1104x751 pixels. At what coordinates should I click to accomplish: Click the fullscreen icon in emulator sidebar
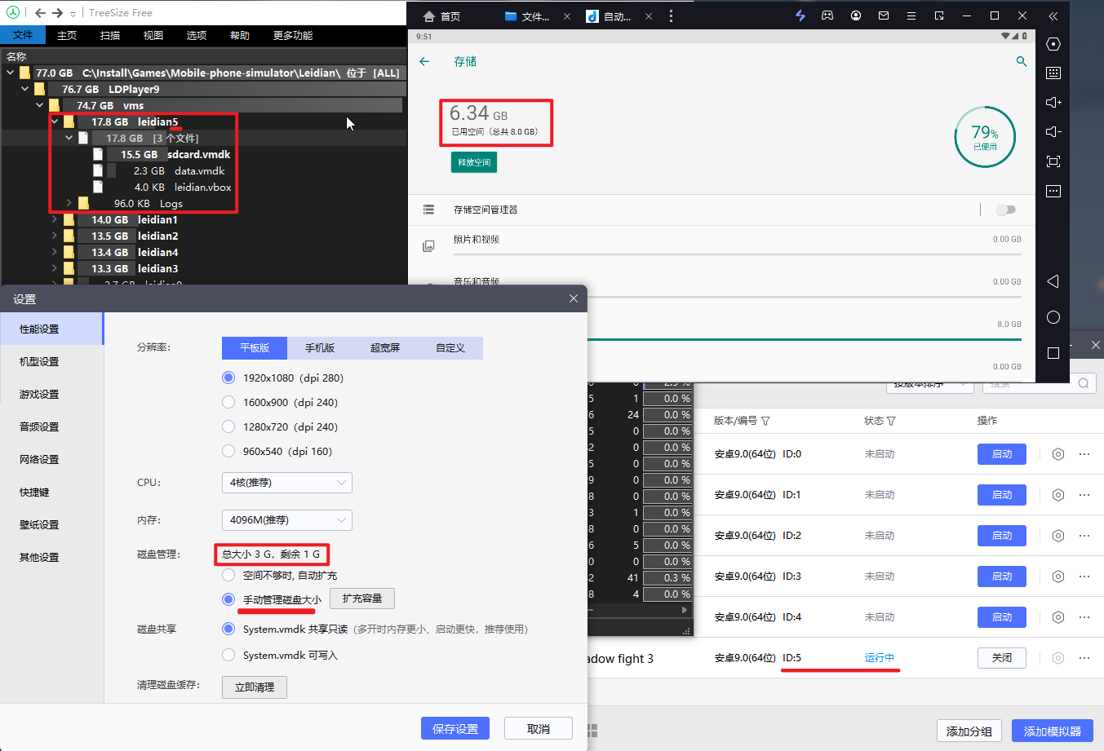tap(1053, 161)
